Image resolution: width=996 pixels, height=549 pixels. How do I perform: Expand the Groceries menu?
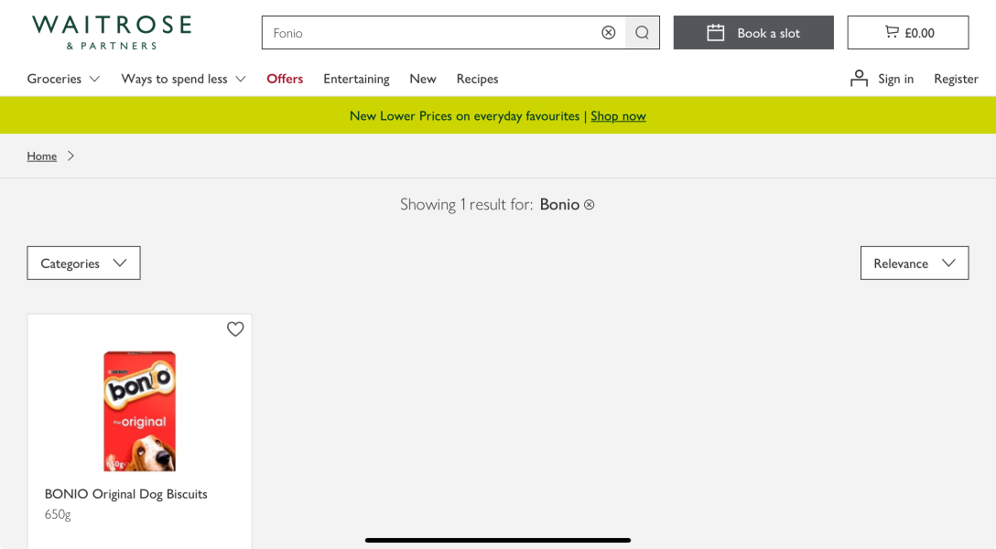(63, 79)
